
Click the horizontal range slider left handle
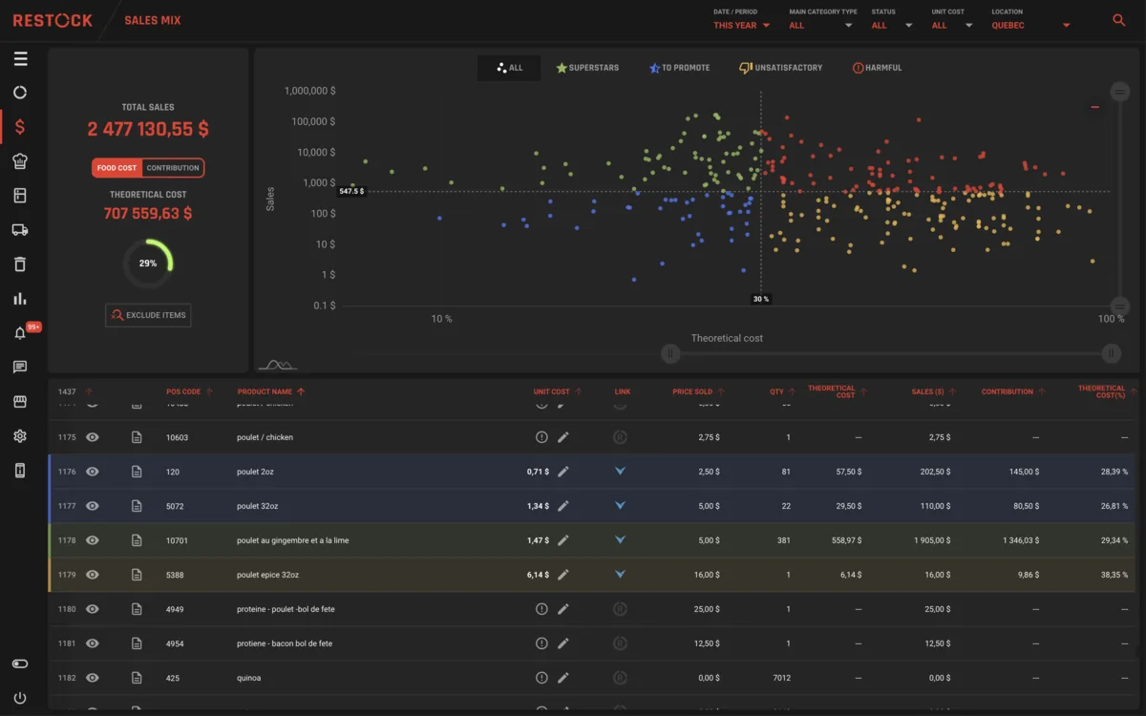point(671,354)
